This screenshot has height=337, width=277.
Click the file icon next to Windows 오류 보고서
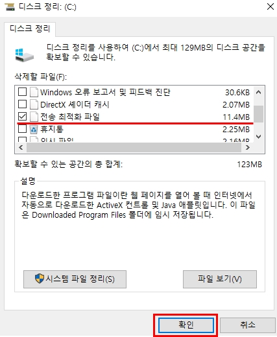[x=34, y=92]
